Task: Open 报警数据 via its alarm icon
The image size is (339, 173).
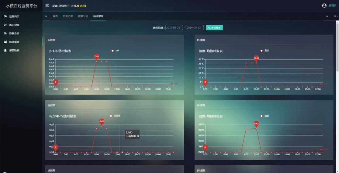Action: click(x=5, y=51)
